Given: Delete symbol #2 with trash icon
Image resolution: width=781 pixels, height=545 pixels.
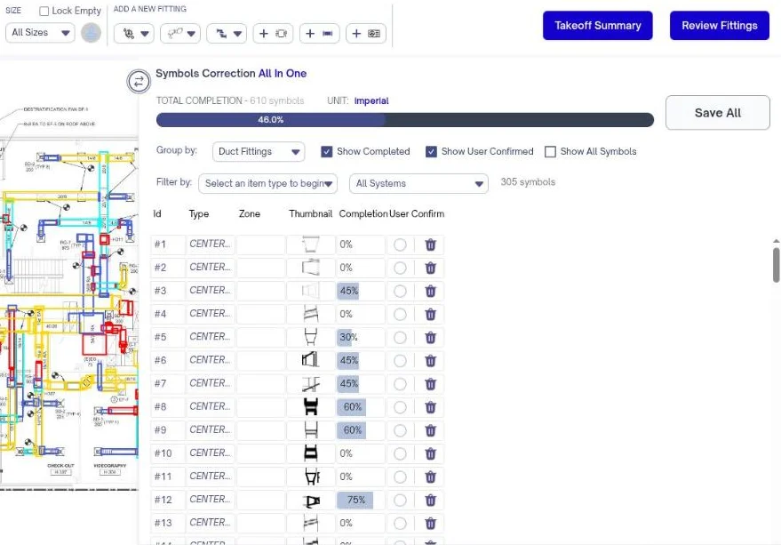Looking at the screenshot, I should pos(430,268).
